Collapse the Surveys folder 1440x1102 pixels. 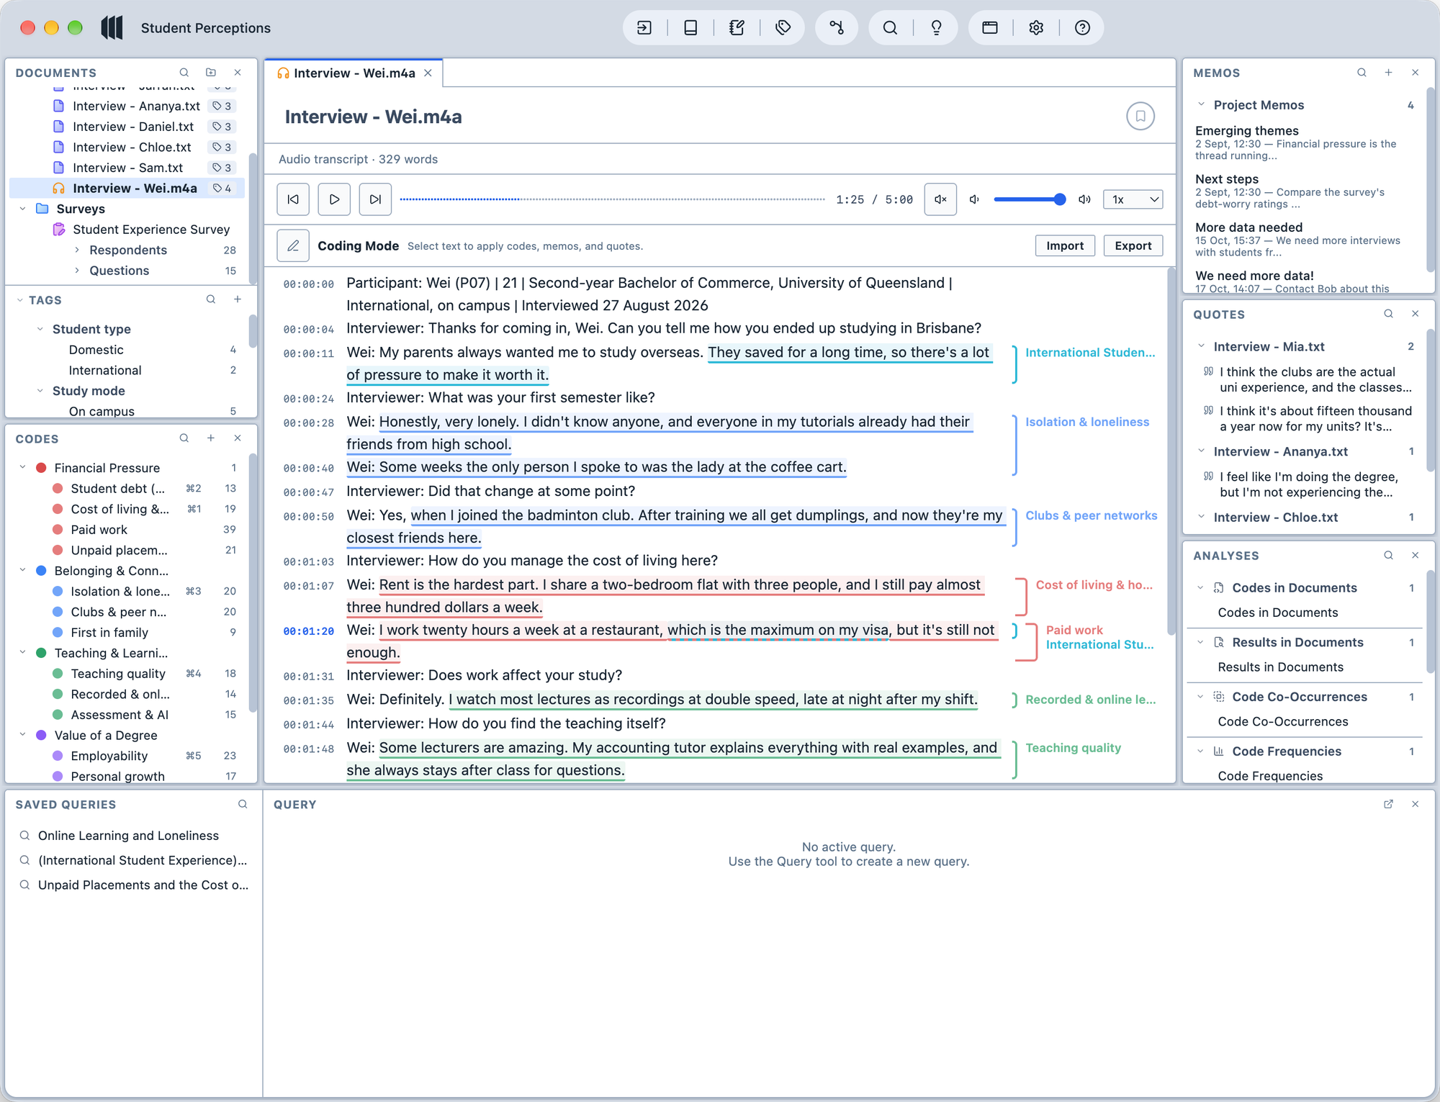click(x=22, y=209)
